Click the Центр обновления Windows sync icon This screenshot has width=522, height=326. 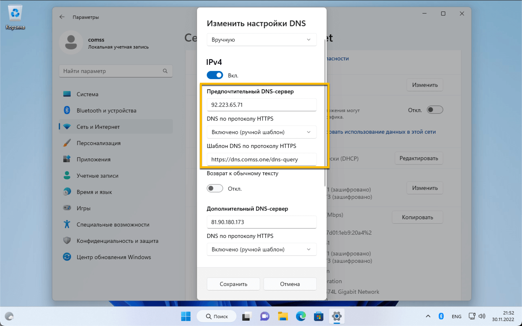[67, 257]
